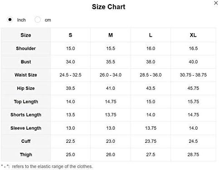Image resolution: width=219 pixels, height=170 pixels.
Task: Click the Hip Size row label
Action: [x=26, y=88]
